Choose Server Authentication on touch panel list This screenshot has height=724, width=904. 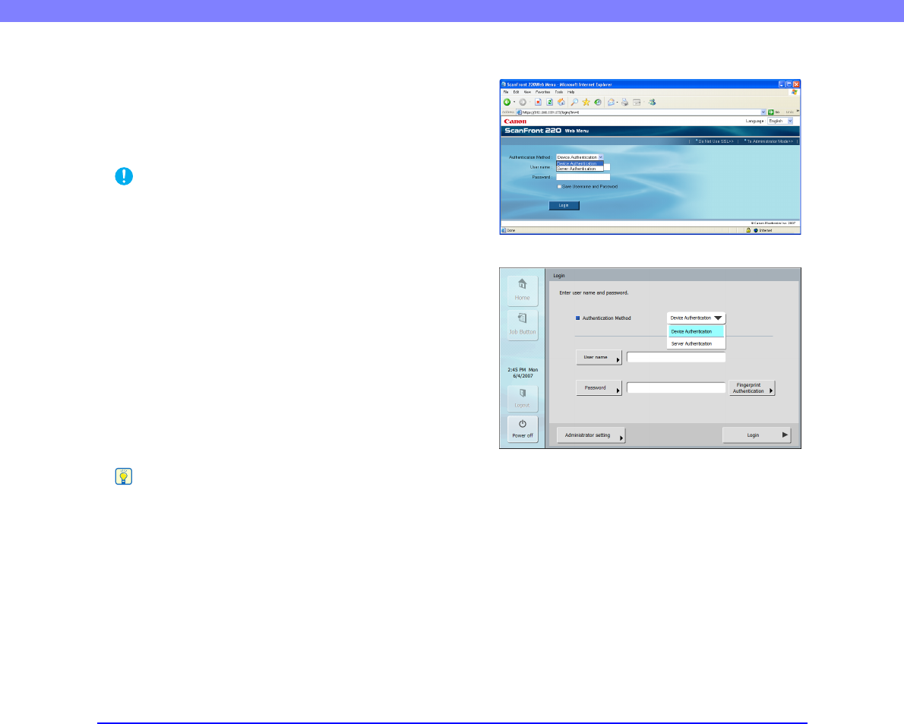696,343
